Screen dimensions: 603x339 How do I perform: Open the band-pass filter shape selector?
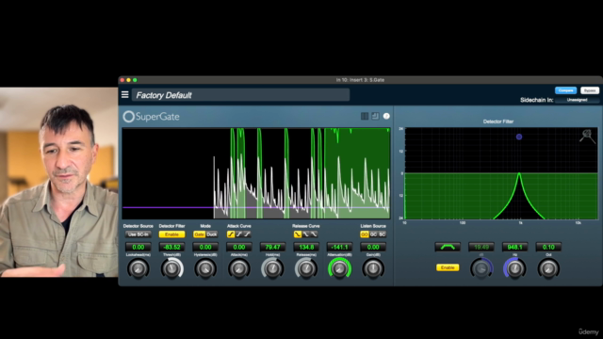click(448, 247)
